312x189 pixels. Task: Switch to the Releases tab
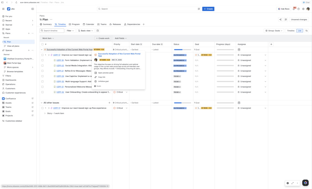[x=115, y=24]
